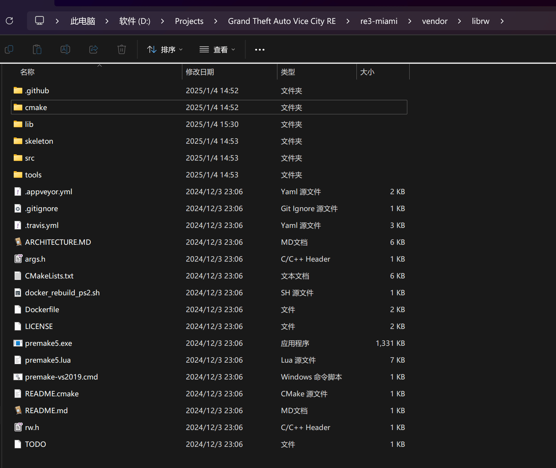This screenshot has height=468, width=556.
Task: Click the .travis.yml file icon
Action: pos(18,225)
